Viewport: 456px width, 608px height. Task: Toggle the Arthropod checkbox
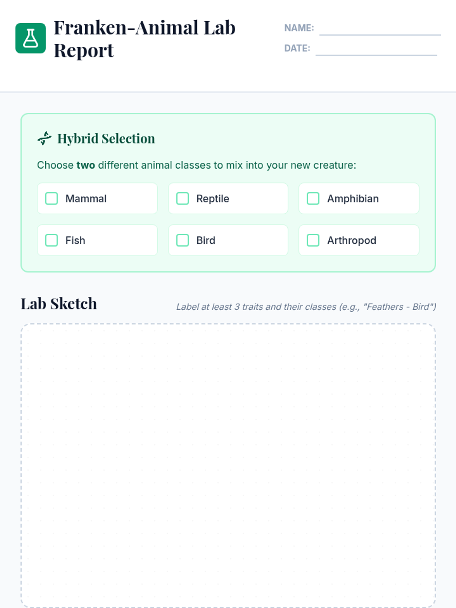coord(313,240)
